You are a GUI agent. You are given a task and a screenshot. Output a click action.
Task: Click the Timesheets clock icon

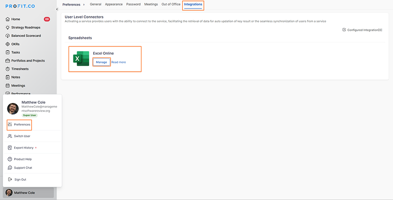point(7,69)
